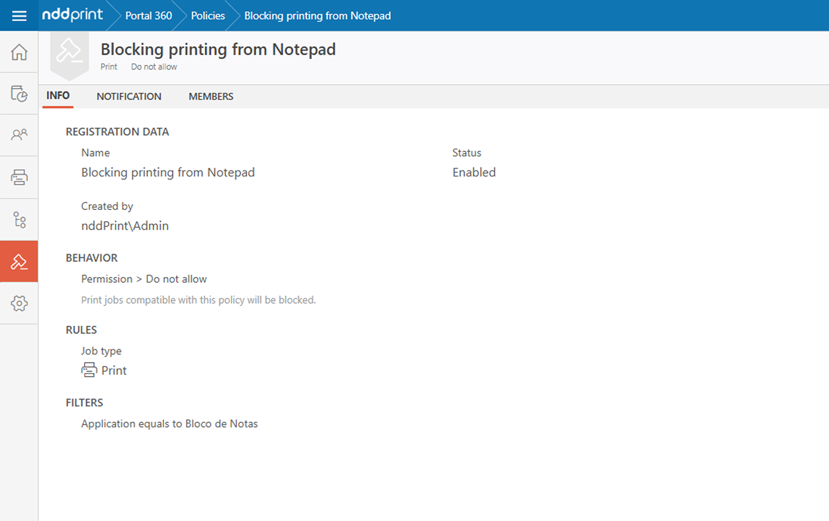Click the nddprint logo
This screenshot has height=521, width=829.
tap(73, 15)
